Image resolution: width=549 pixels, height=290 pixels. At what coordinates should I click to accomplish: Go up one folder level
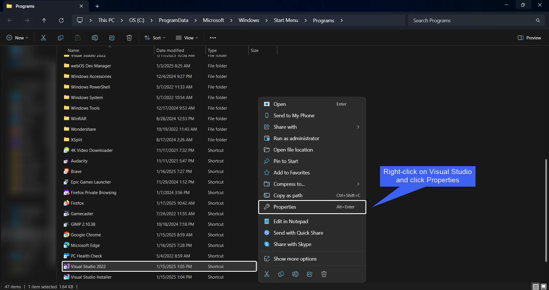44,20
